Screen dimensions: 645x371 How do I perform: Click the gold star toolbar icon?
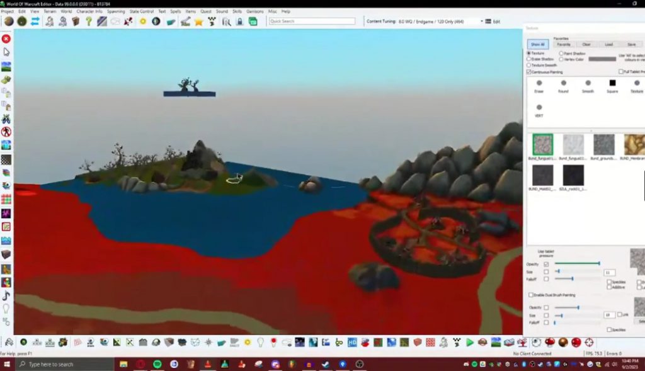[x=198, y=21]
